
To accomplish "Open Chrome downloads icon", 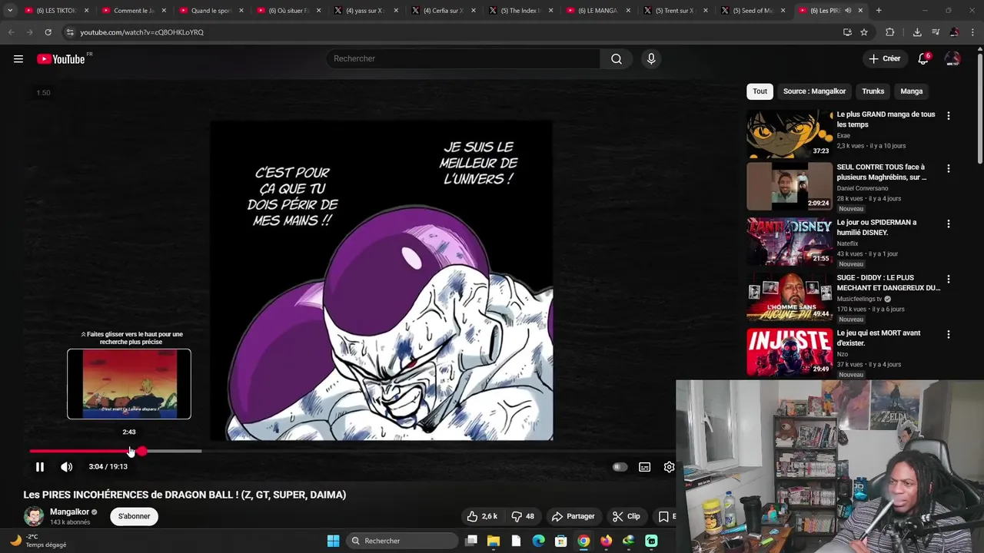I will pos(917,32).
